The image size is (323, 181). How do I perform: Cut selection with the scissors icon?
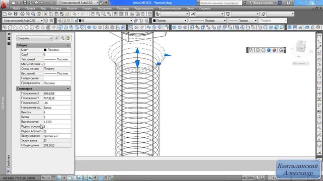[45, 14]
